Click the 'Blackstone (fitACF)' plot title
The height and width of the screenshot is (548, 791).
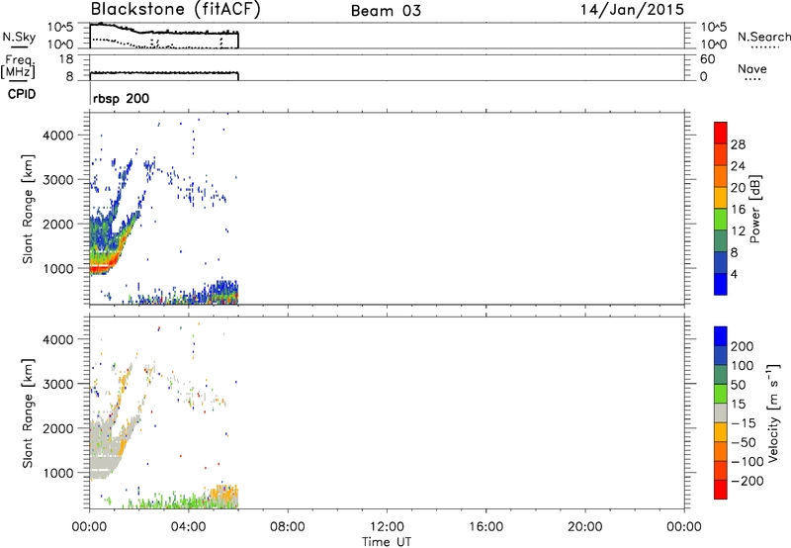coord(175,10)
